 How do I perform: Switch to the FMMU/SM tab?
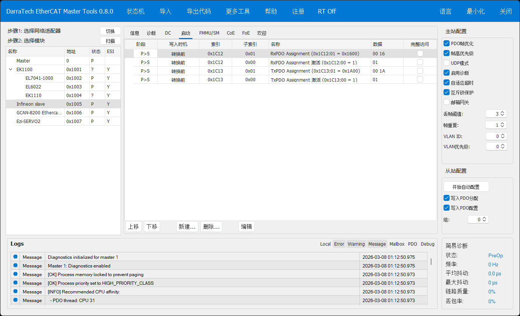209,33
